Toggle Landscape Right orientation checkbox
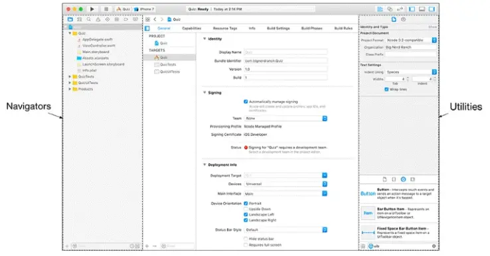490x256 pixels. click(246, 220)
